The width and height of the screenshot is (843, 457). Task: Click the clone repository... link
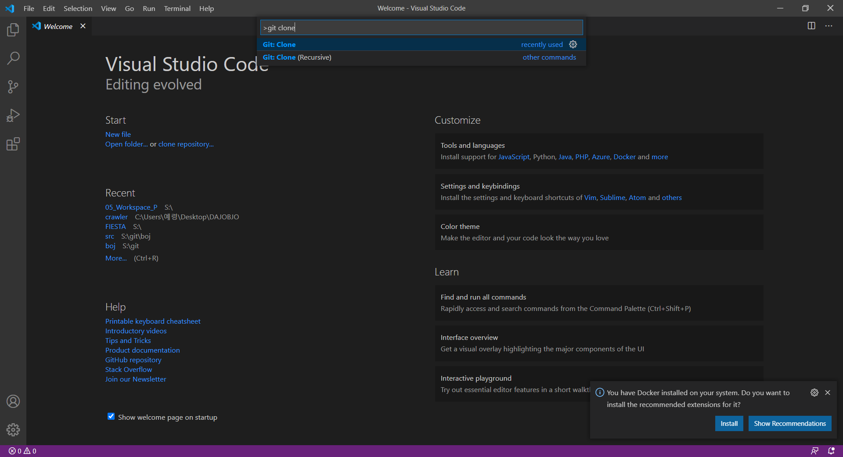click(x=186, y=144)
